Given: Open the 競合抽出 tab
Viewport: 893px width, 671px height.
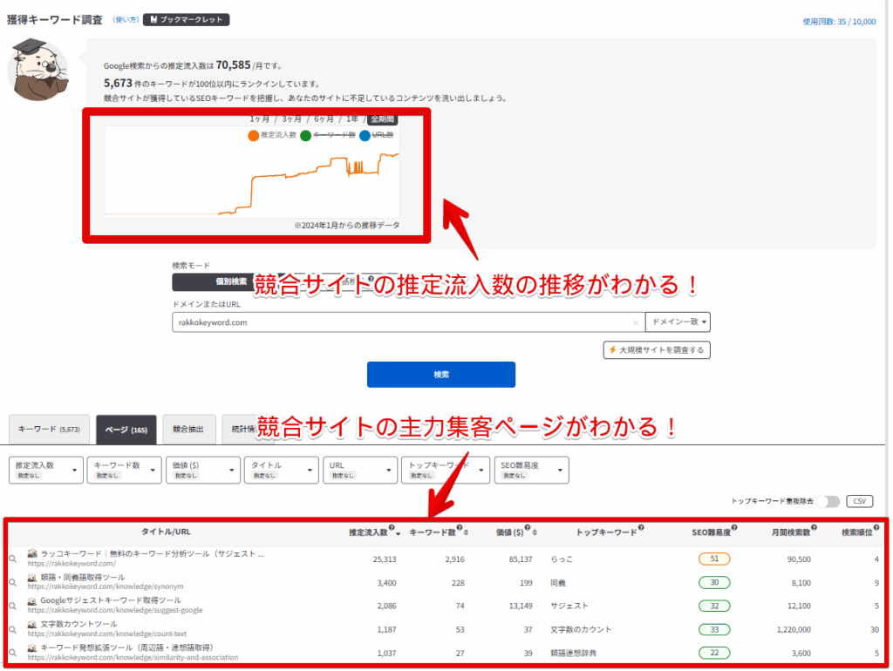Looking at the screenshot, I should click(189, 430).
